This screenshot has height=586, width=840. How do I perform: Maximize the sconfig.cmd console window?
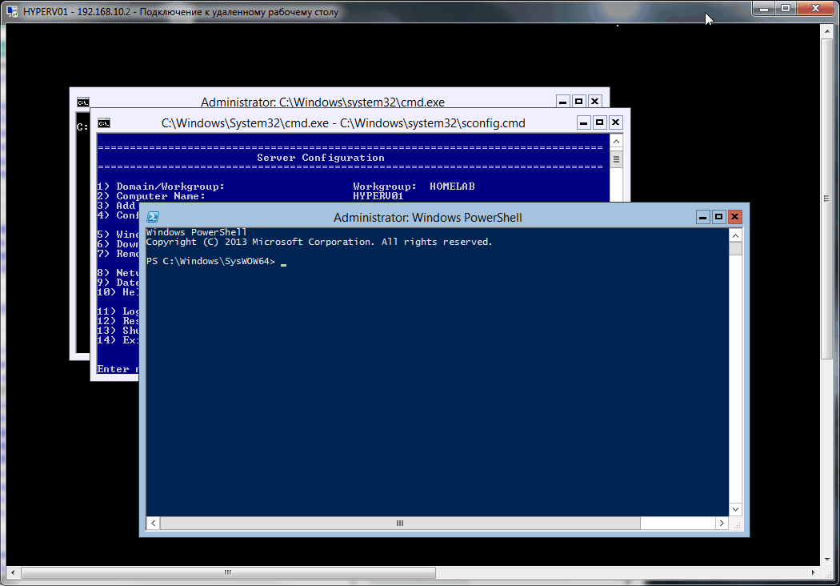tap(599, 122)
